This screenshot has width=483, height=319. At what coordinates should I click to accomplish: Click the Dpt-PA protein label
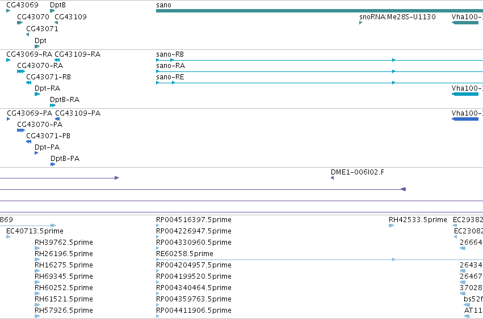point(47,147)
